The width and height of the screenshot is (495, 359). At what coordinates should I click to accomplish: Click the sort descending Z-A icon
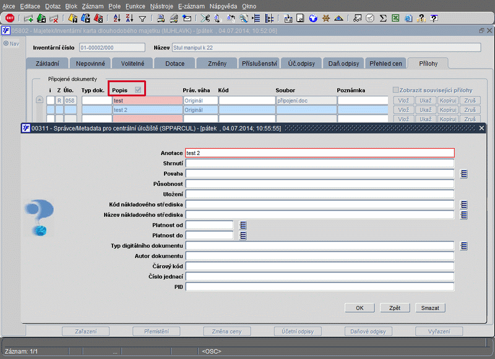pos(131,18)
